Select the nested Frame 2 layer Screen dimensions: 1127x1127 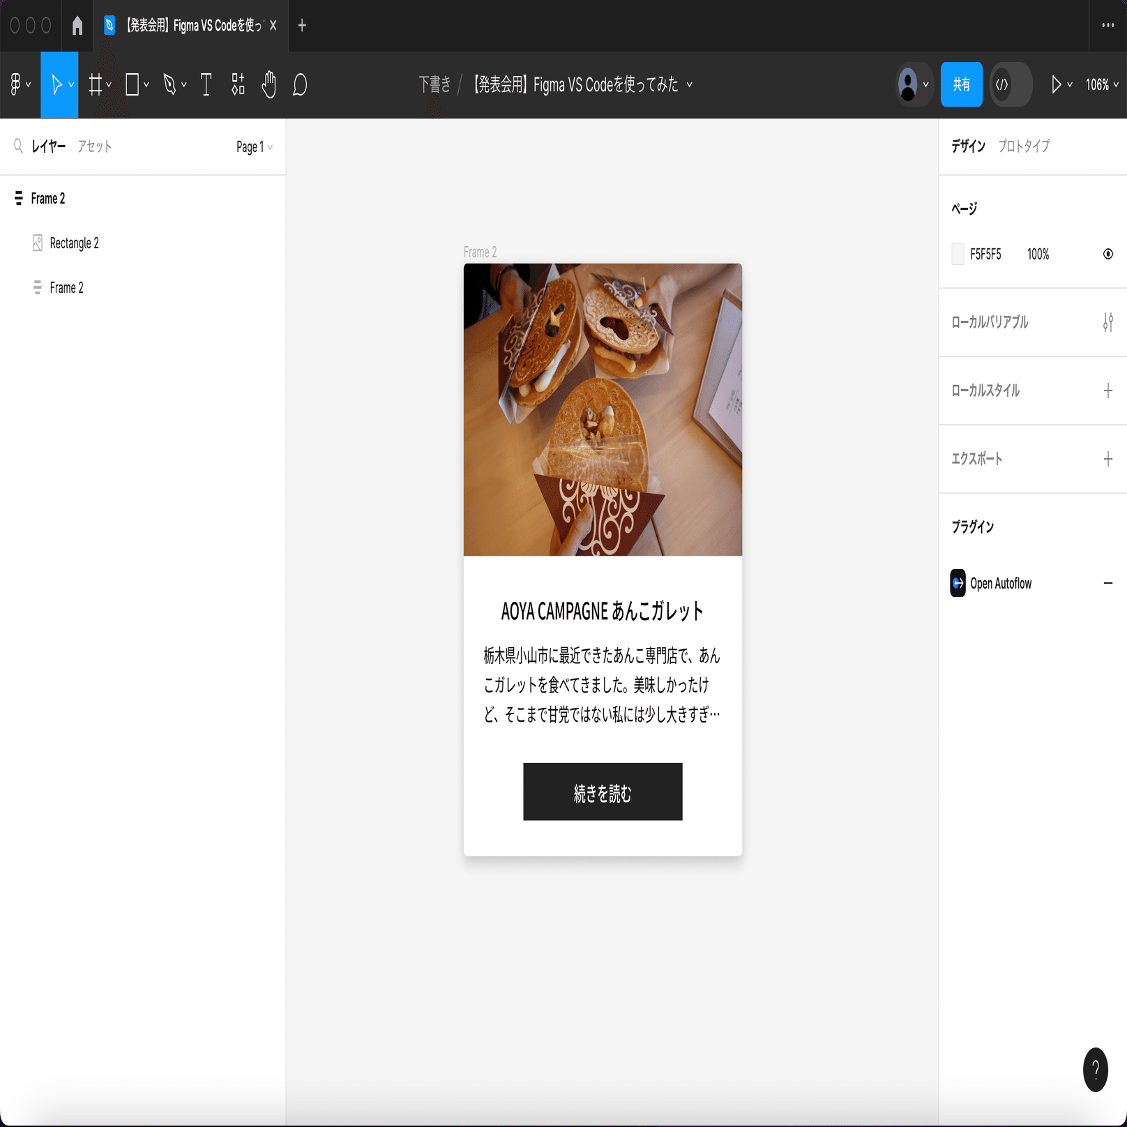(x=143, y=287)
